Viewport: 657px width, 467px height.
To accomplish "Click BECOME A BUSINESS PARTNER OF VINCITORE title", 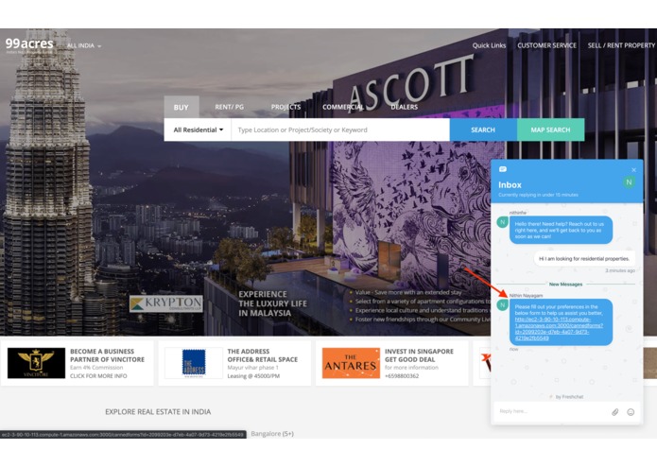I will [x=107, y=355].
